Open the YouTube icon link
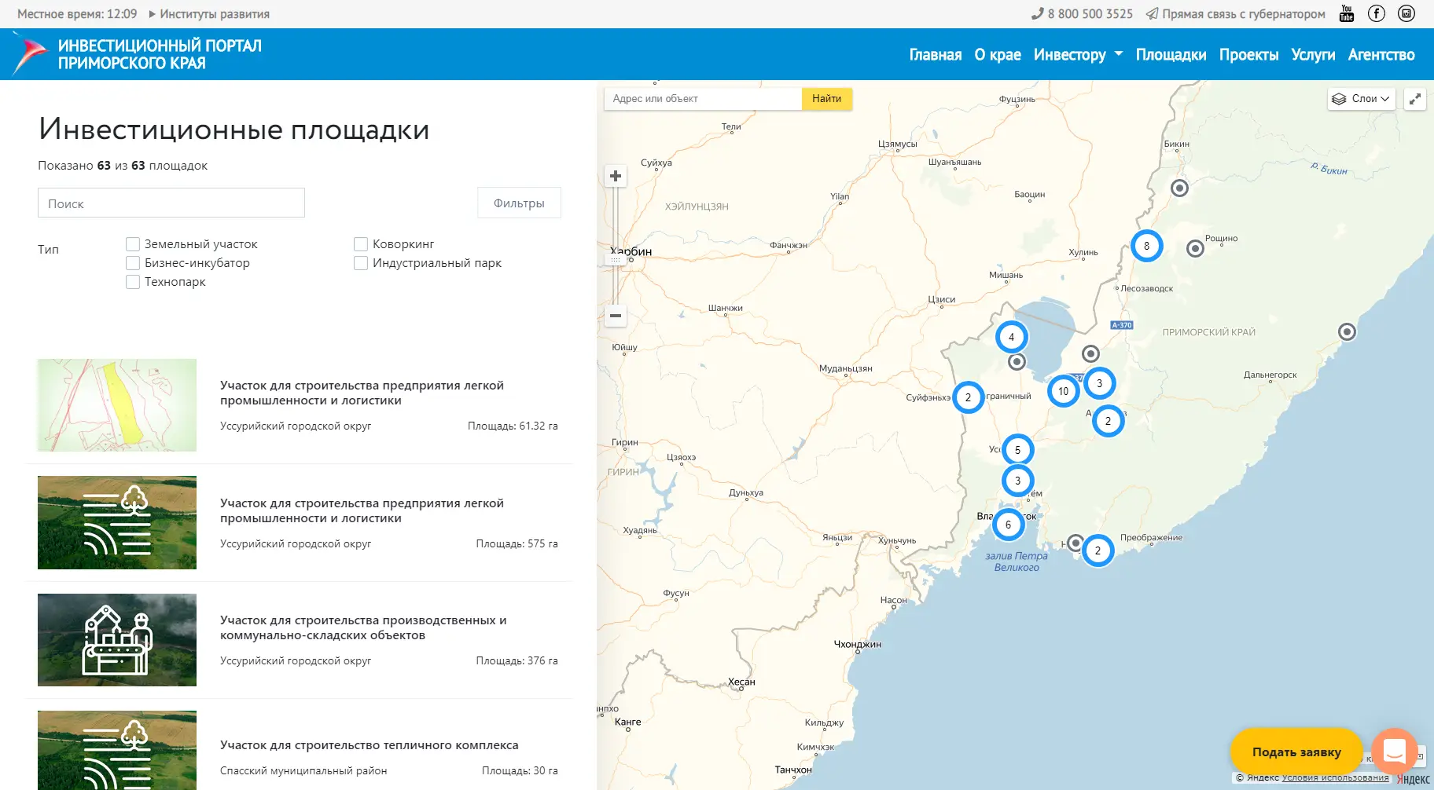Image resolution: width=1434 pixels, height=790 pixels. (1347, 13)
